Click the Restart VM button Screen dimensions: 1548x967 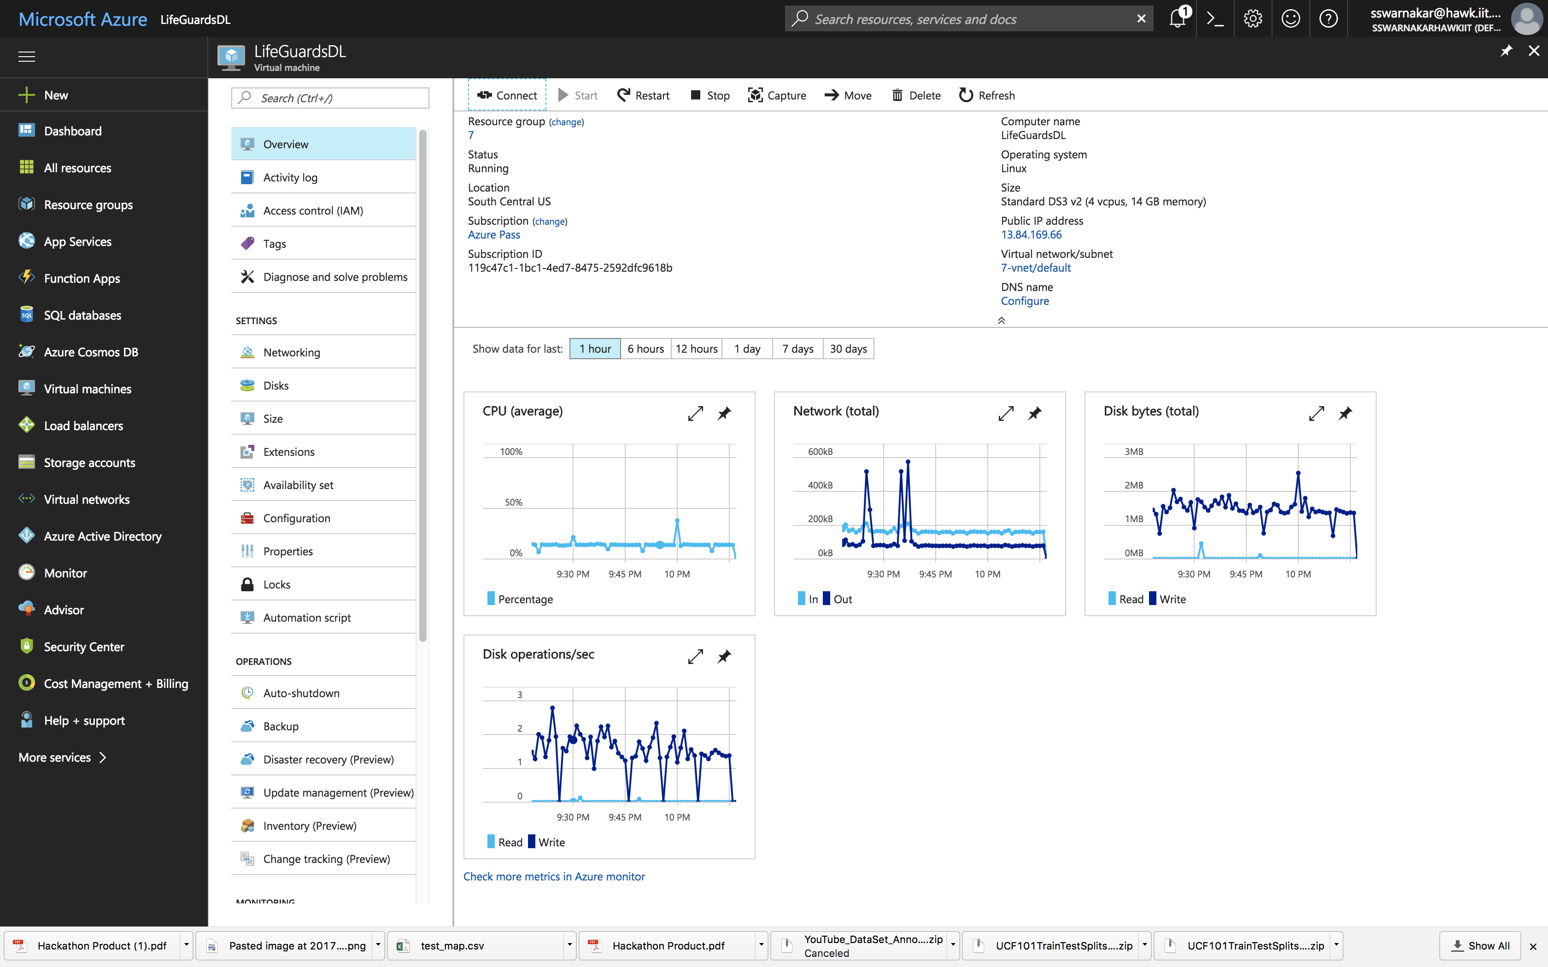(643, 95)
